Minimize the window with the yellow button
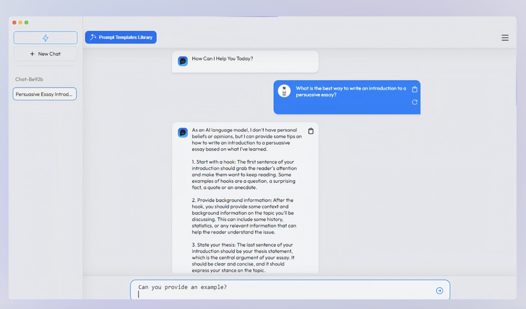 [x=21, y=23]
